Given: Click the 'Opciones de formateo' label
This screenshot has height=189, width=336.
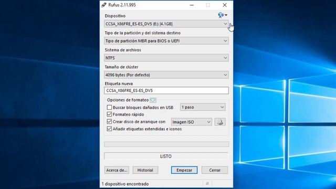Looking at the screenshot, I should point(128,100).
